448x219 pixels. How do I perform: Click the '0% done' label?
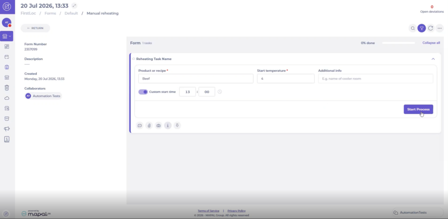(367, 43)
